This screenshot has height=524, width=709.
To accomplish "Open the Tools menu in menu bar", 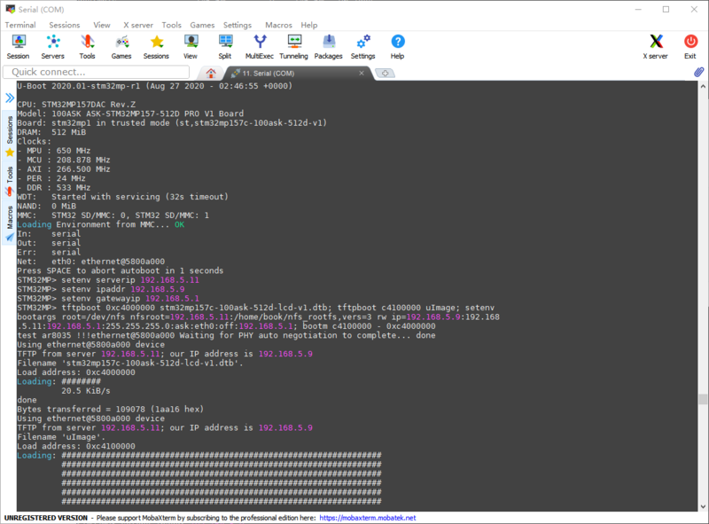I will (171, 25).
